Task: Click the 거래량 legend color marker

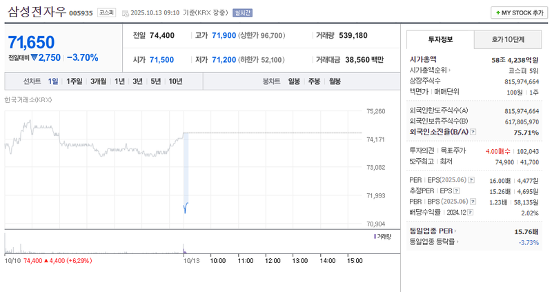Action: pos(374,236)
